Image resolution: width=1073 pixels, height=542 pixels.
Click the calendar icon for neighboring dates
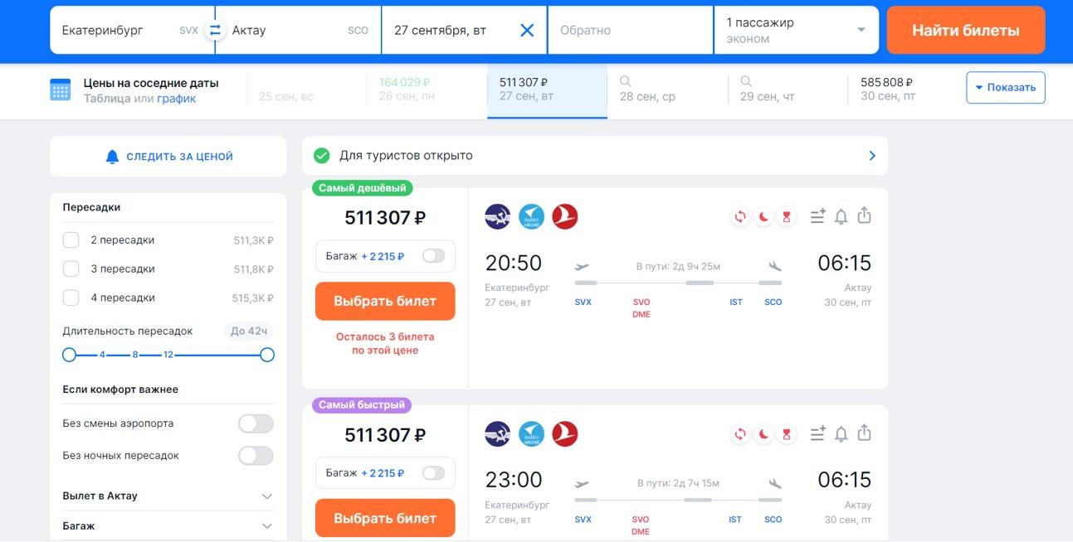tap(61, 90)
